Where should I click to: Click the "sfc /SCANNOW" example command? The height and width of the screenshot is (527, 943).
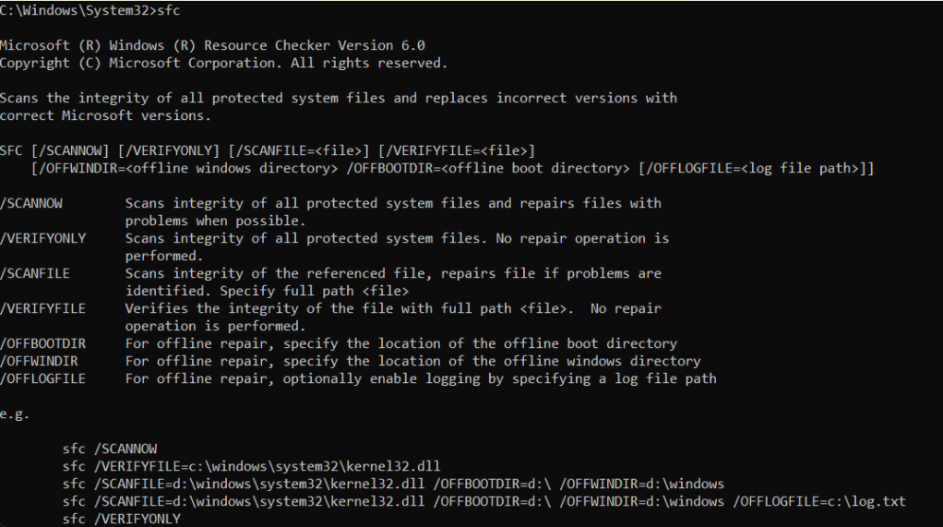point(110,449)
